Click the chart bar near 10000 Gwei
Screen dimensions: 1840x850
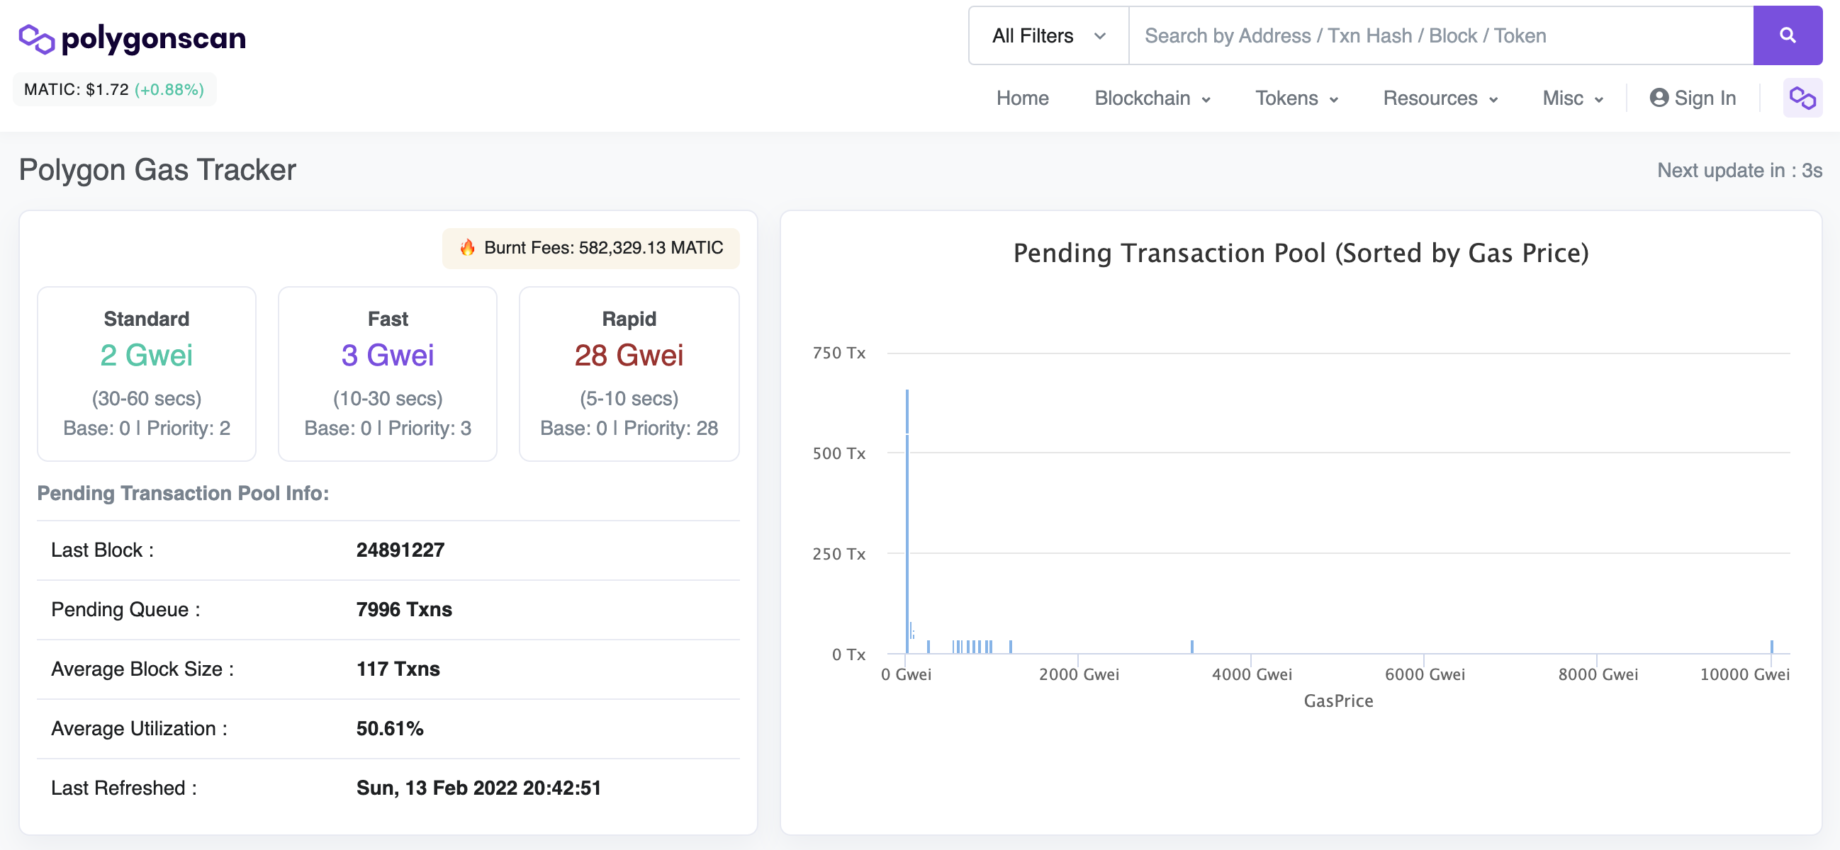point(1771,647)
